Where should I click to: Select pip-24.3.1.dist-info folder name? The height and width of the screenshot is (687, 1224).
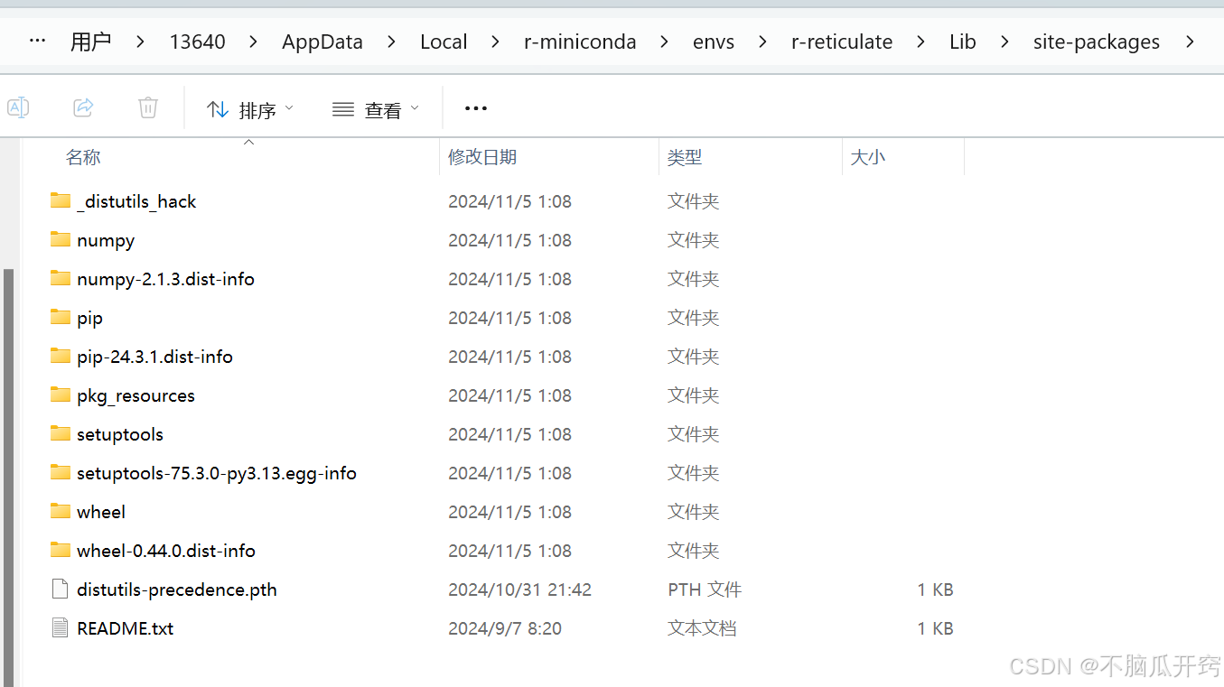(154, 357)
